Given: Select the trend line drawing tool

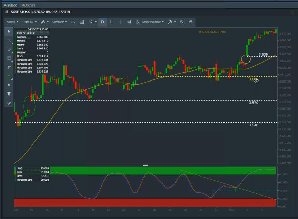Looking at the screenshot, I should [9, 40].
